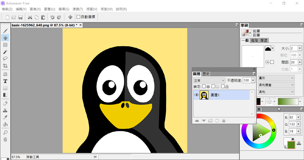
Task: Toggle the first 鎖定 lock checkbox
Action: click(x=204, y=86)
